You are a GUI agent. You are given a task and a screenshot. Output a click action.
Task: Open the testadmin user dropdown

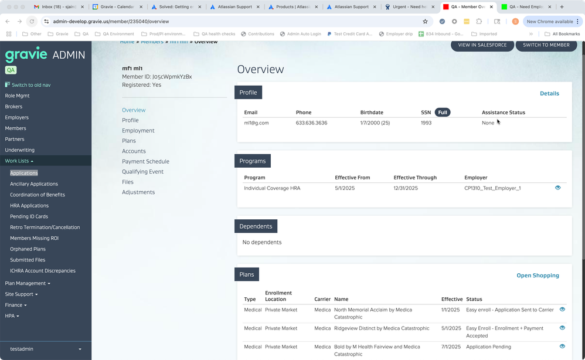click(x=46, y=349)
